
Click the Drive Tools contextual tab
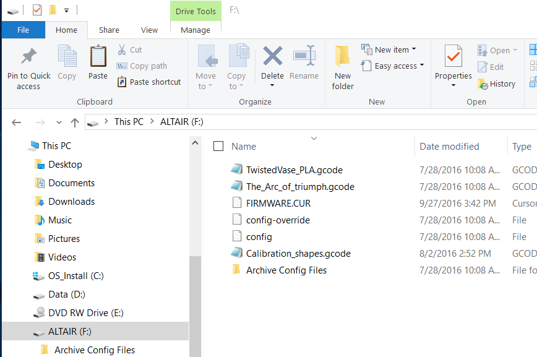coord(195,11)
